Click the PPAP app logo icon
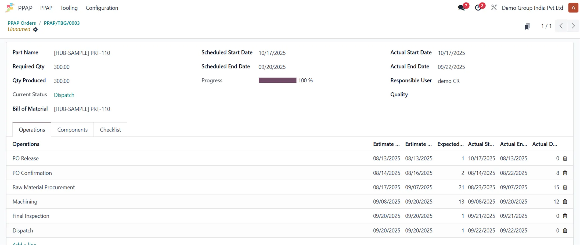The width and height of the screenshot is (580, 245). click(x=10, y=8)
